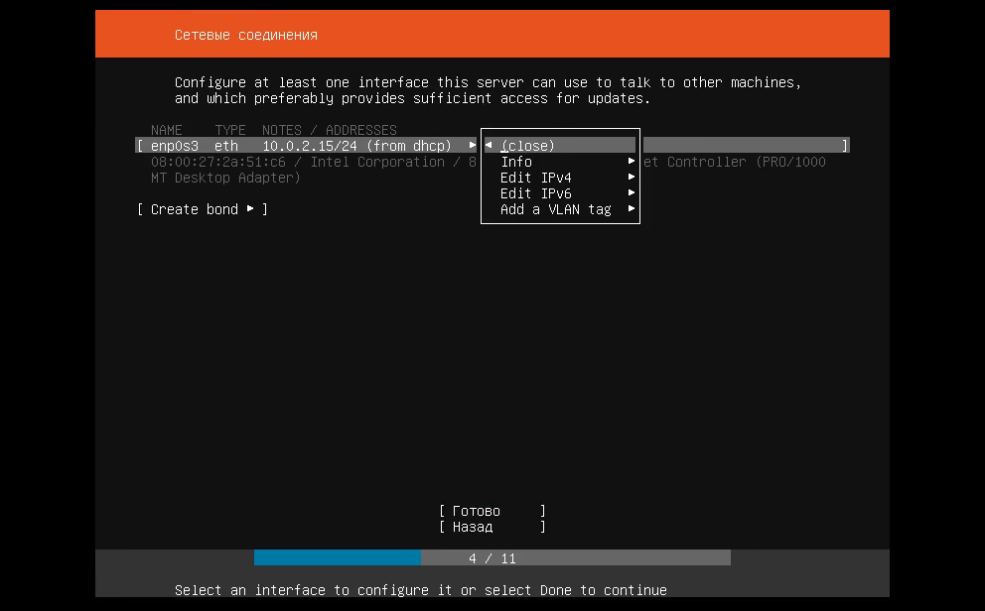Select the Add a VLAN tag entry
985x611 pixels.
(556, 209)
